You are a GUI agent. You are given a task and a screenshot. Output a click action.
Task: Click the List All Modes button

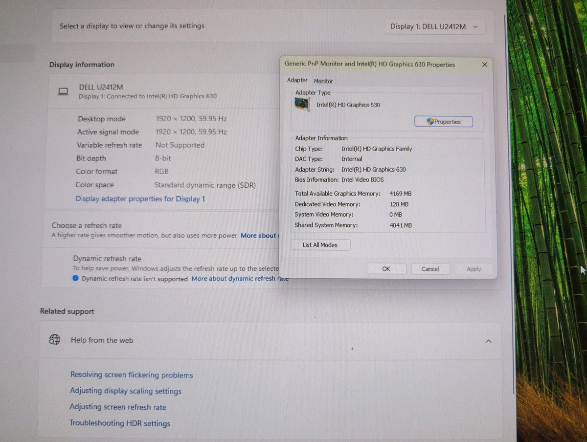[320, 245]
